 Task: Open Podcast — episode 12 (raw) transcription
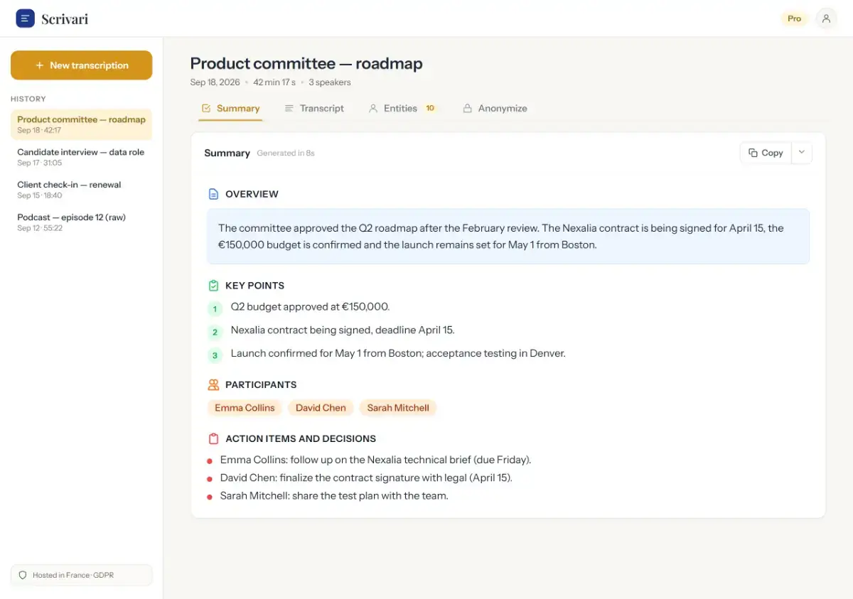coord(82,222)
